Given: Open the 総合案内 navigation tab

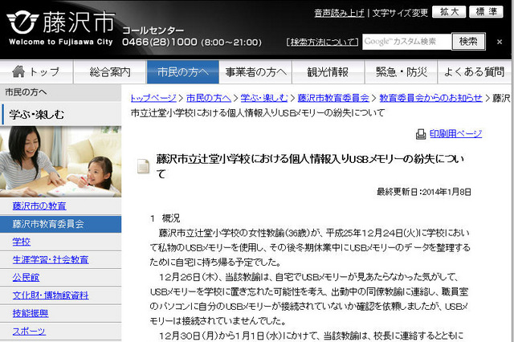Looking at the screenshot, I should point(110,71).
